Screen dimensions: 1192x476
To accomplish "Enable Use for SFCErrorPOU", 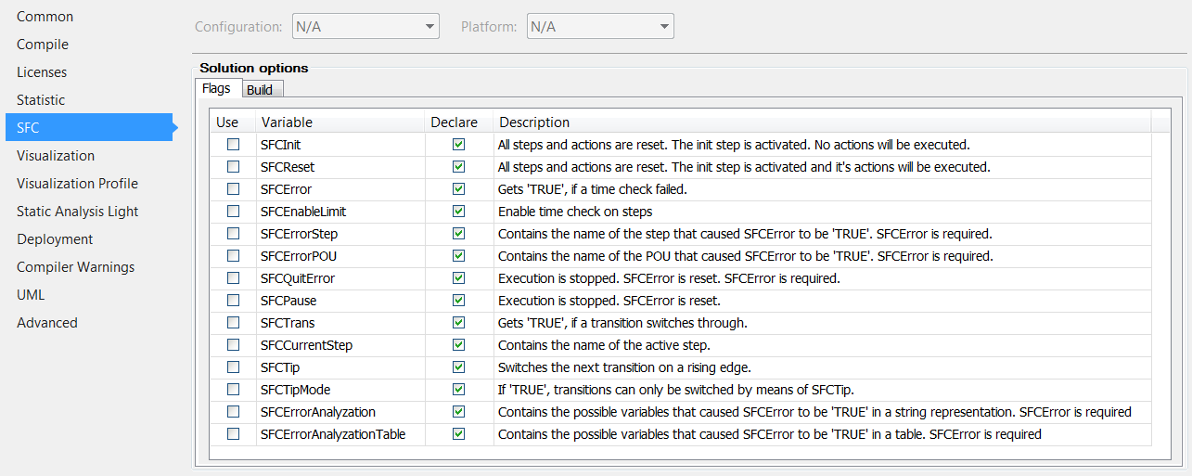I will 233,256.
